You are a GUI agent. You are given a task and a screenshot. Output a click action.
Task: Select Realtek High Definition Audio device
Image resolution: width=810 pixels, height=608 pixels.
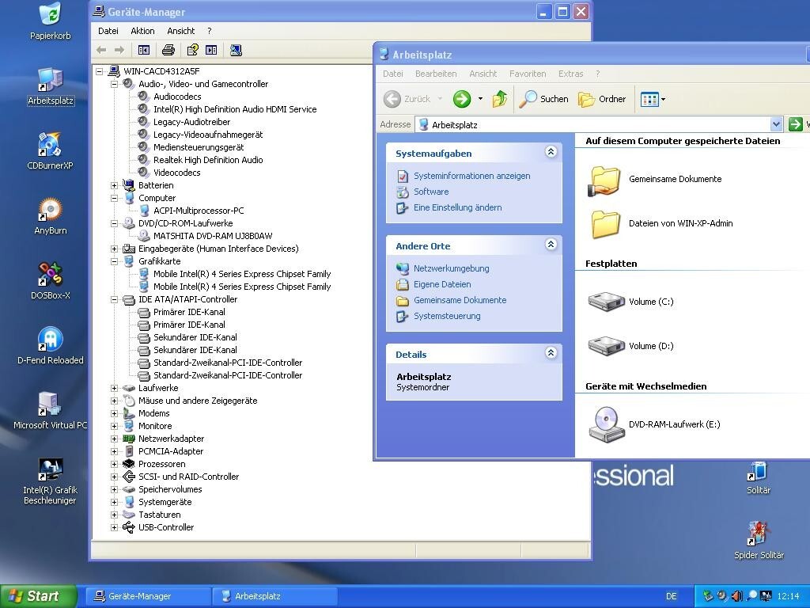coord(208,160)
